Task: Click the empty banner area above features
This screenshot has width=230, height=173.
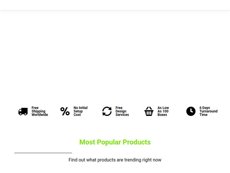Action: click(115, 55)
